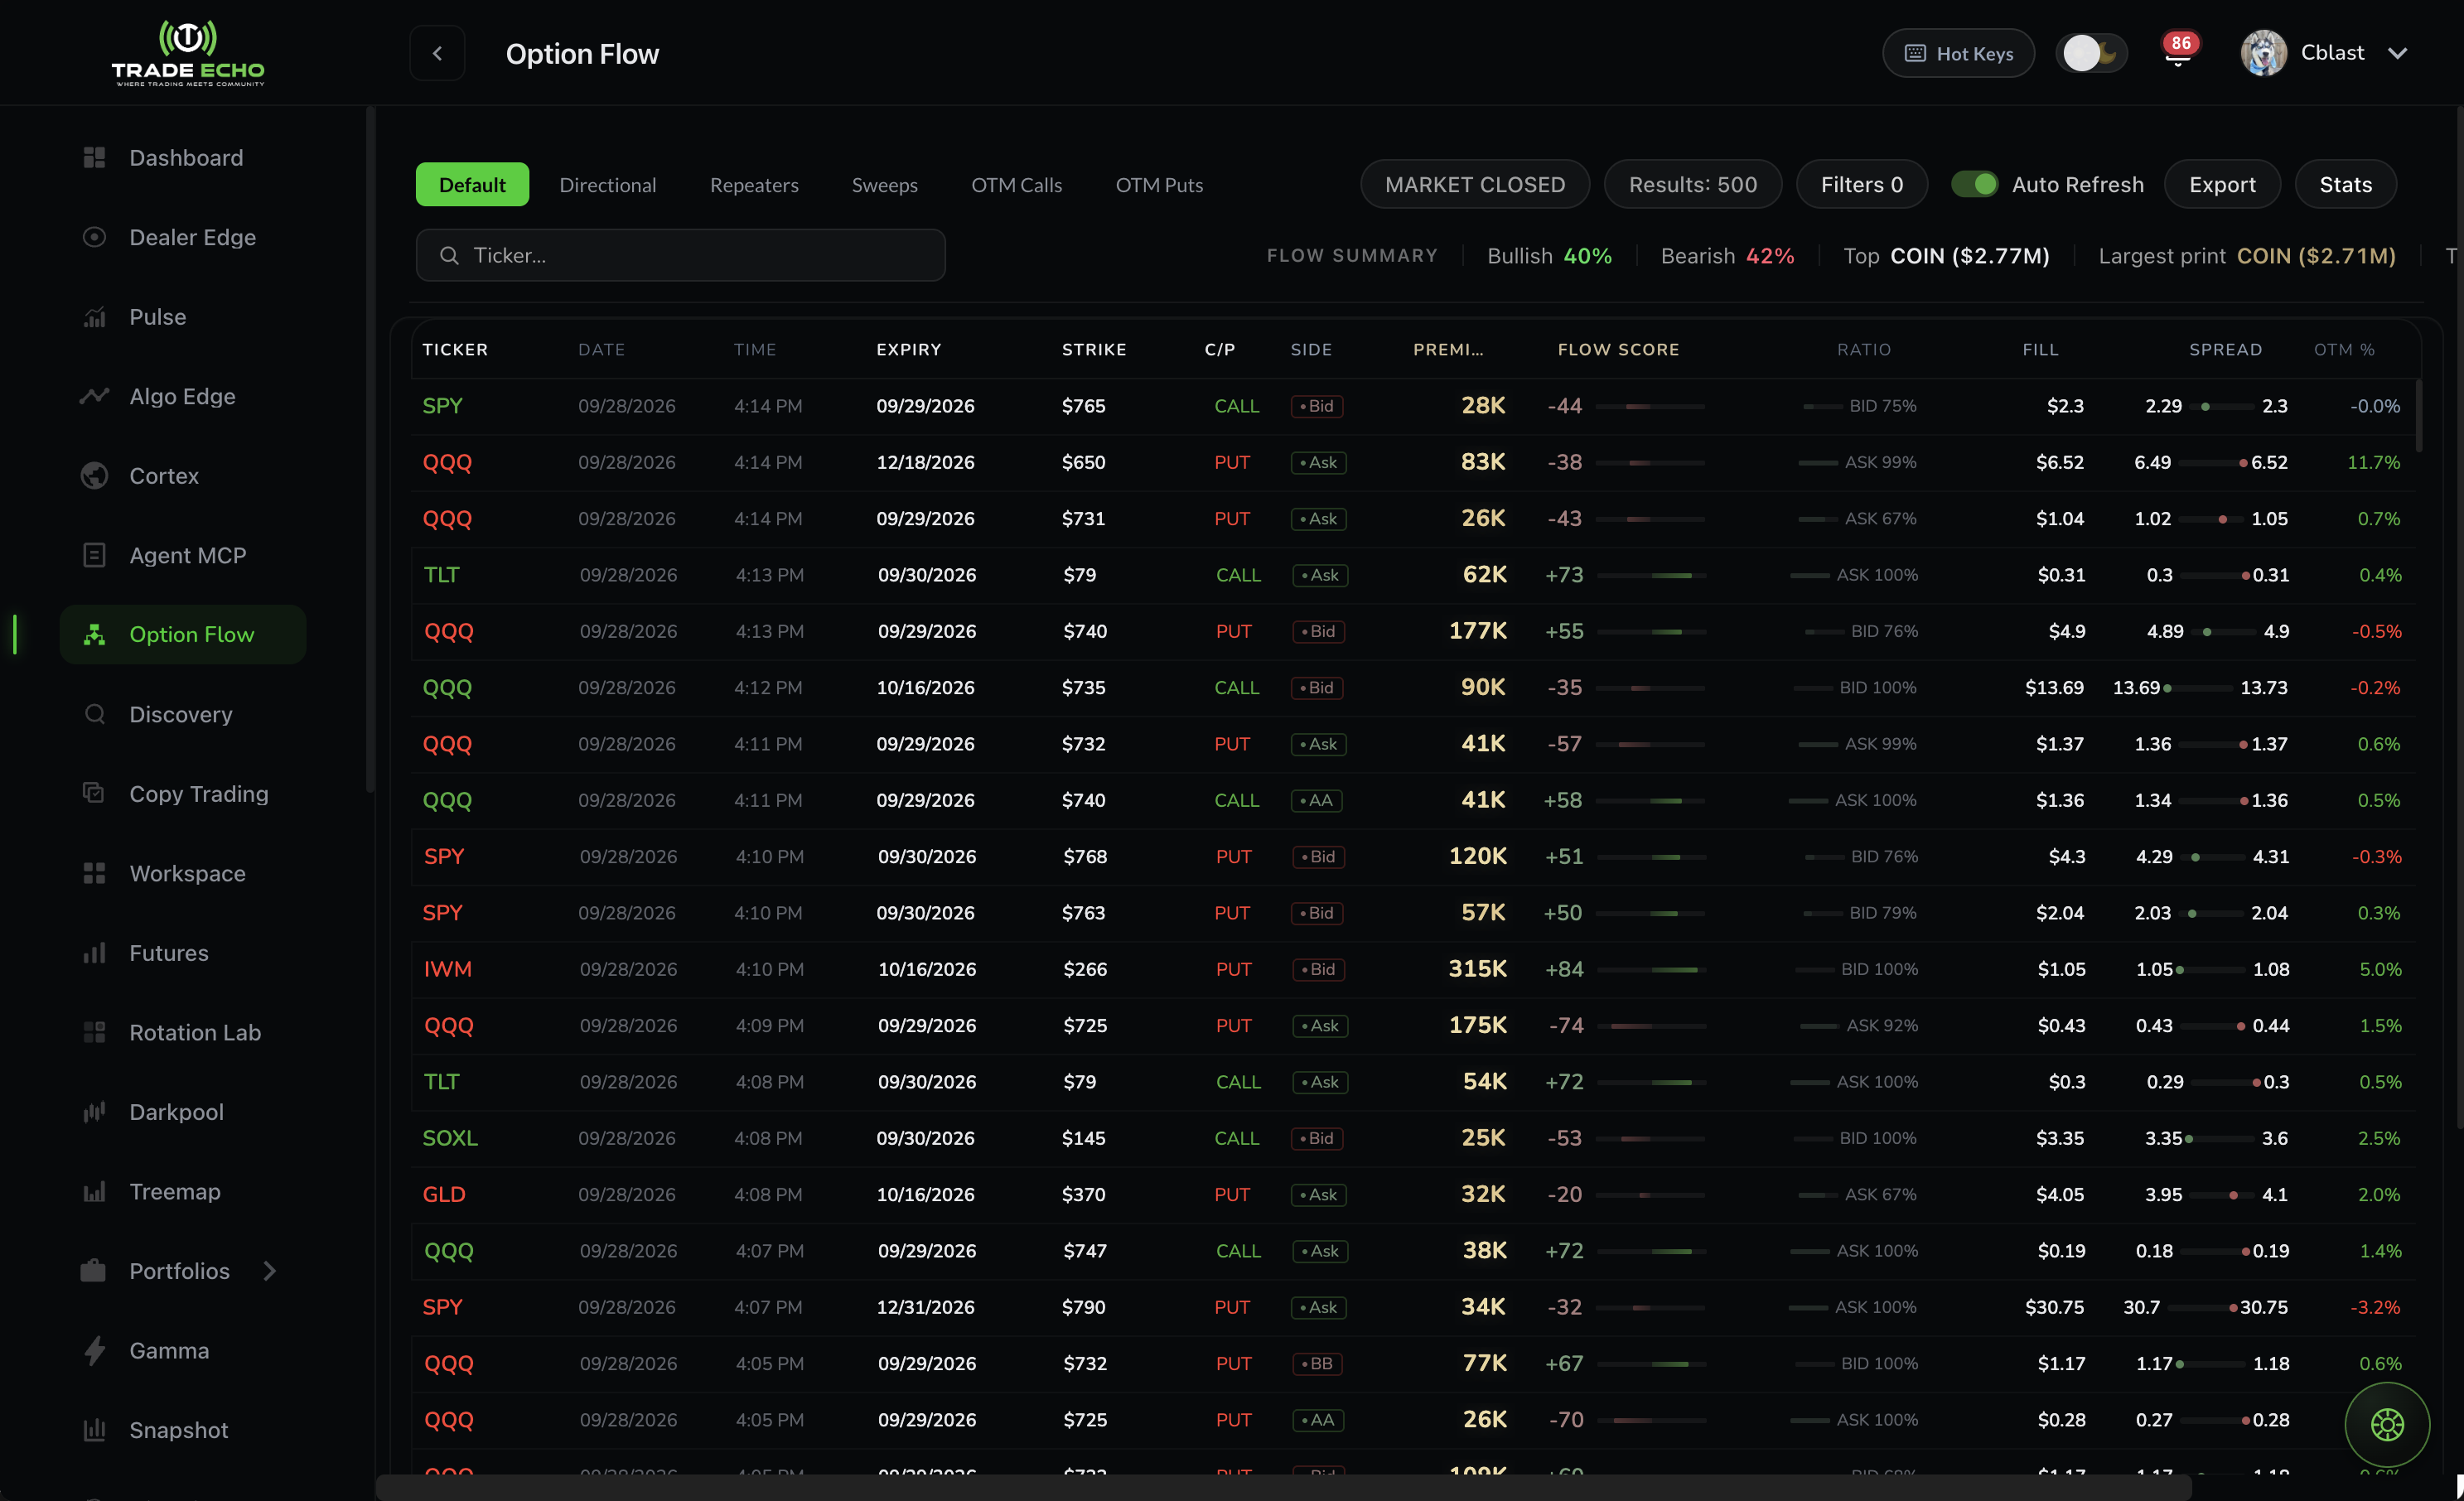Screen dimensions: 2464x1501
Task: Click the table's vertical scrollbar thumb
Action: pyautogui.click(x=2418, y=415)
